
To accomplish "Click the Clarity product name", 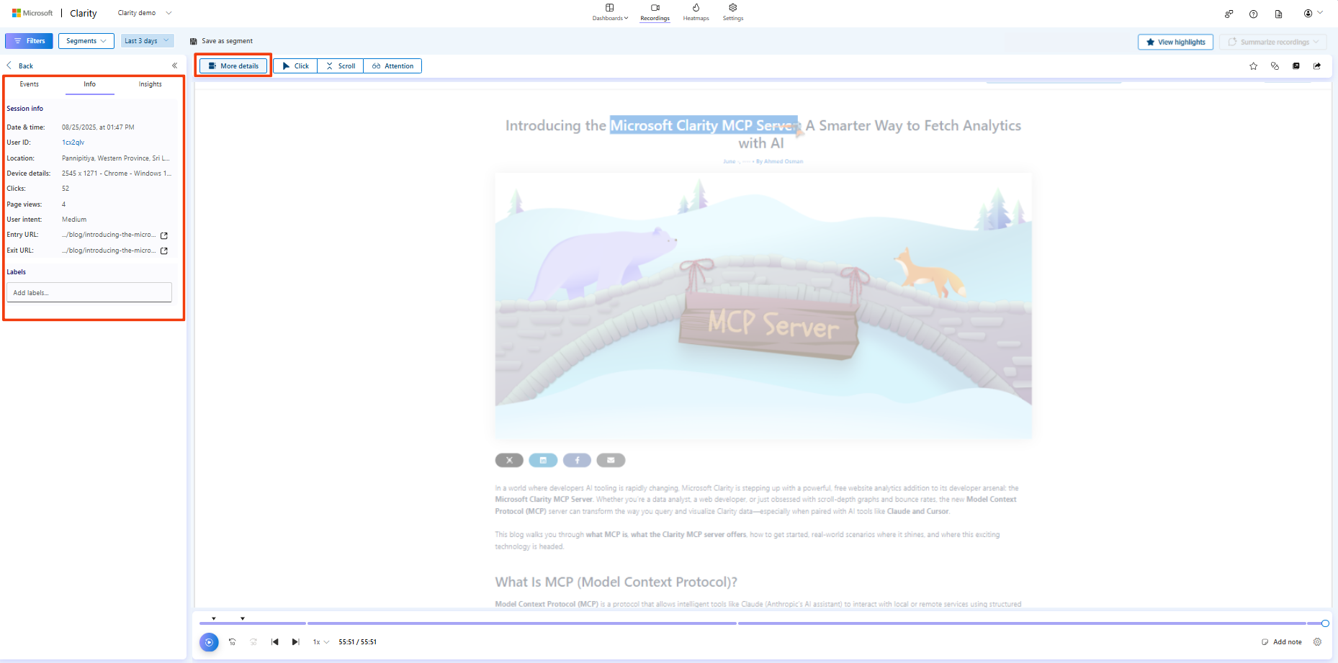I will tap(84, 13).
